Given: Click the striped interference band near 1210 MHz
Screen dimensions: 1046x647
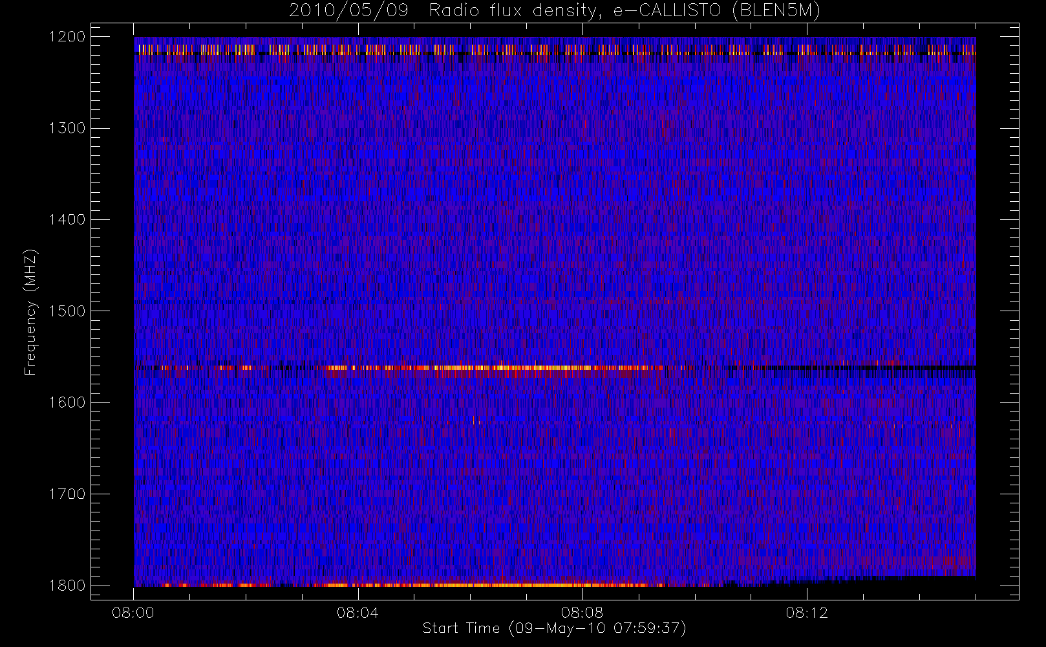Looking at the screenshot, I should click(x=555, y=49).
